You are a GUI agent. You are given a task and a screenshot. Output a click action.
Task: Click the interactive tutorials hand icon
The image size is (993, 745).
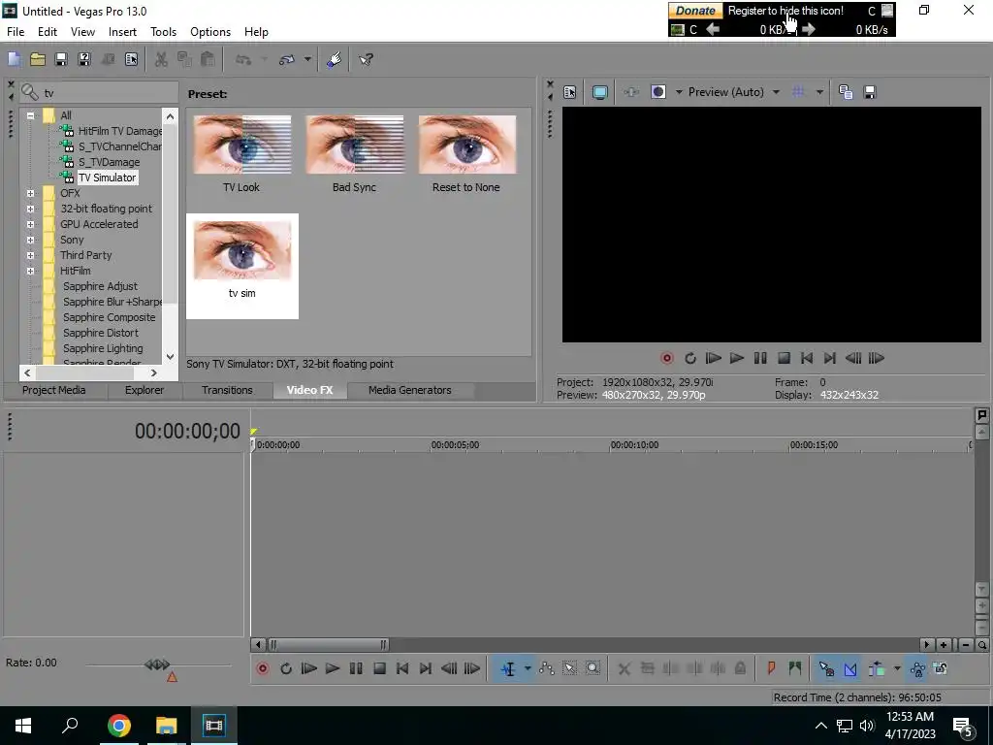[x=335, y=59]
